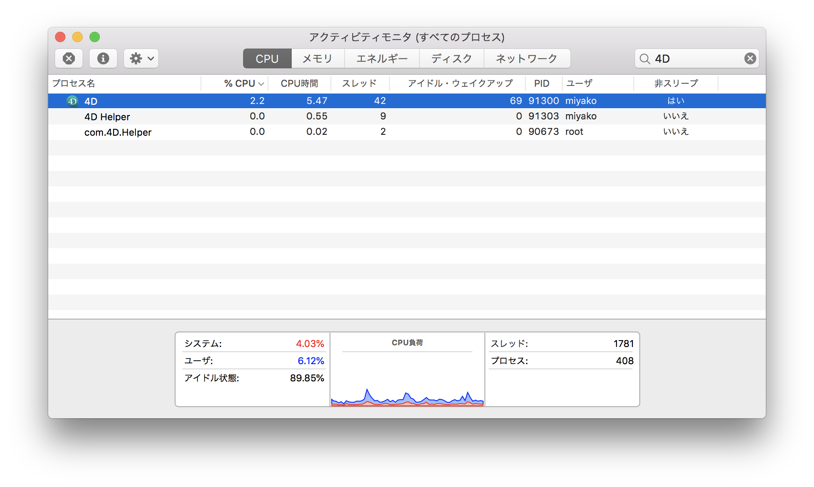Toggle sort order on % CPU column

(235, 83)
